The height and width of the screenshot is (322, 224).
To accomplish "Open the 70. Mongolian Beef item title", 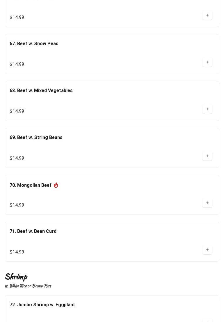I will [x=31, y=185].
